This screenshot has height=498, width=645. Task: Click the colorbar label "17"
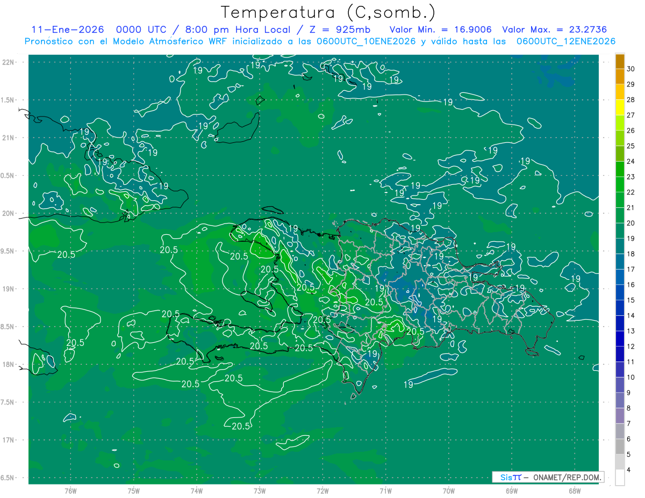click(x=632, y=270)
